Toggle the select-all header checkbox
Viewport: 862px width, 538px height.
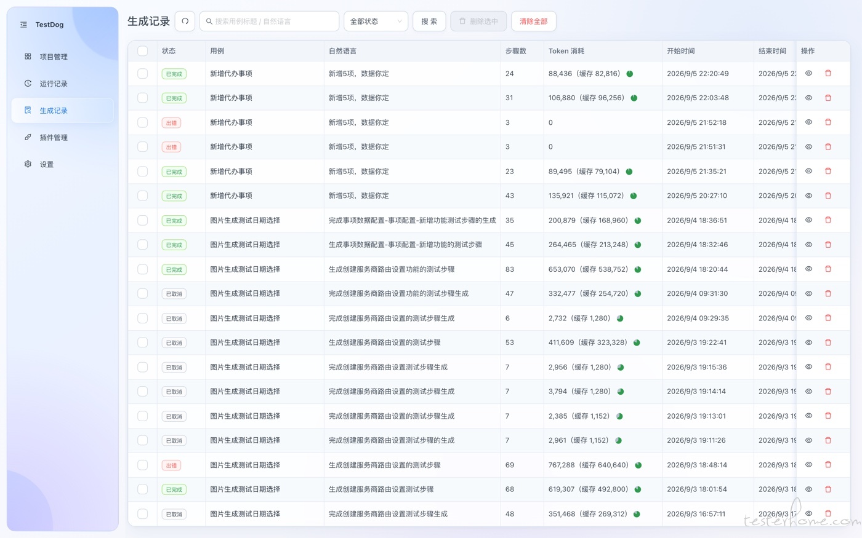pos(143,51)
